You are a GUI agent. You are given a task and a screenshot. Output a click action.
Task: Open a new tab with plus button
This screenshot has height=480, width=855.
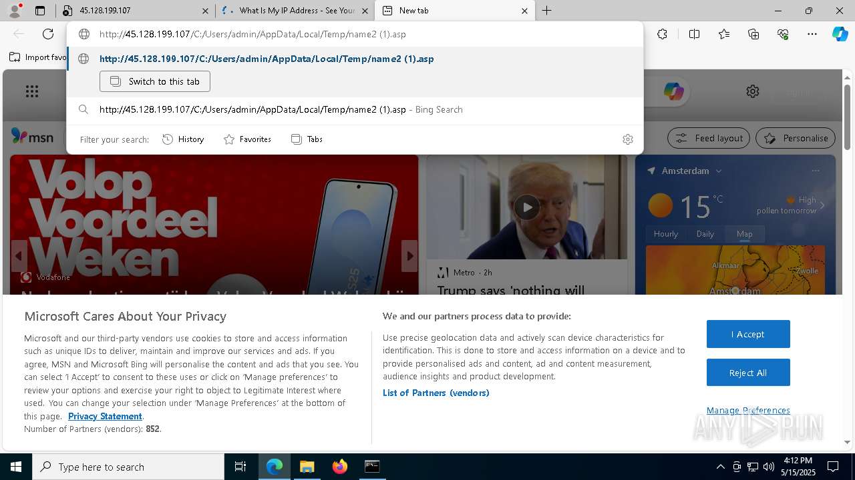(x=546, y=11)
